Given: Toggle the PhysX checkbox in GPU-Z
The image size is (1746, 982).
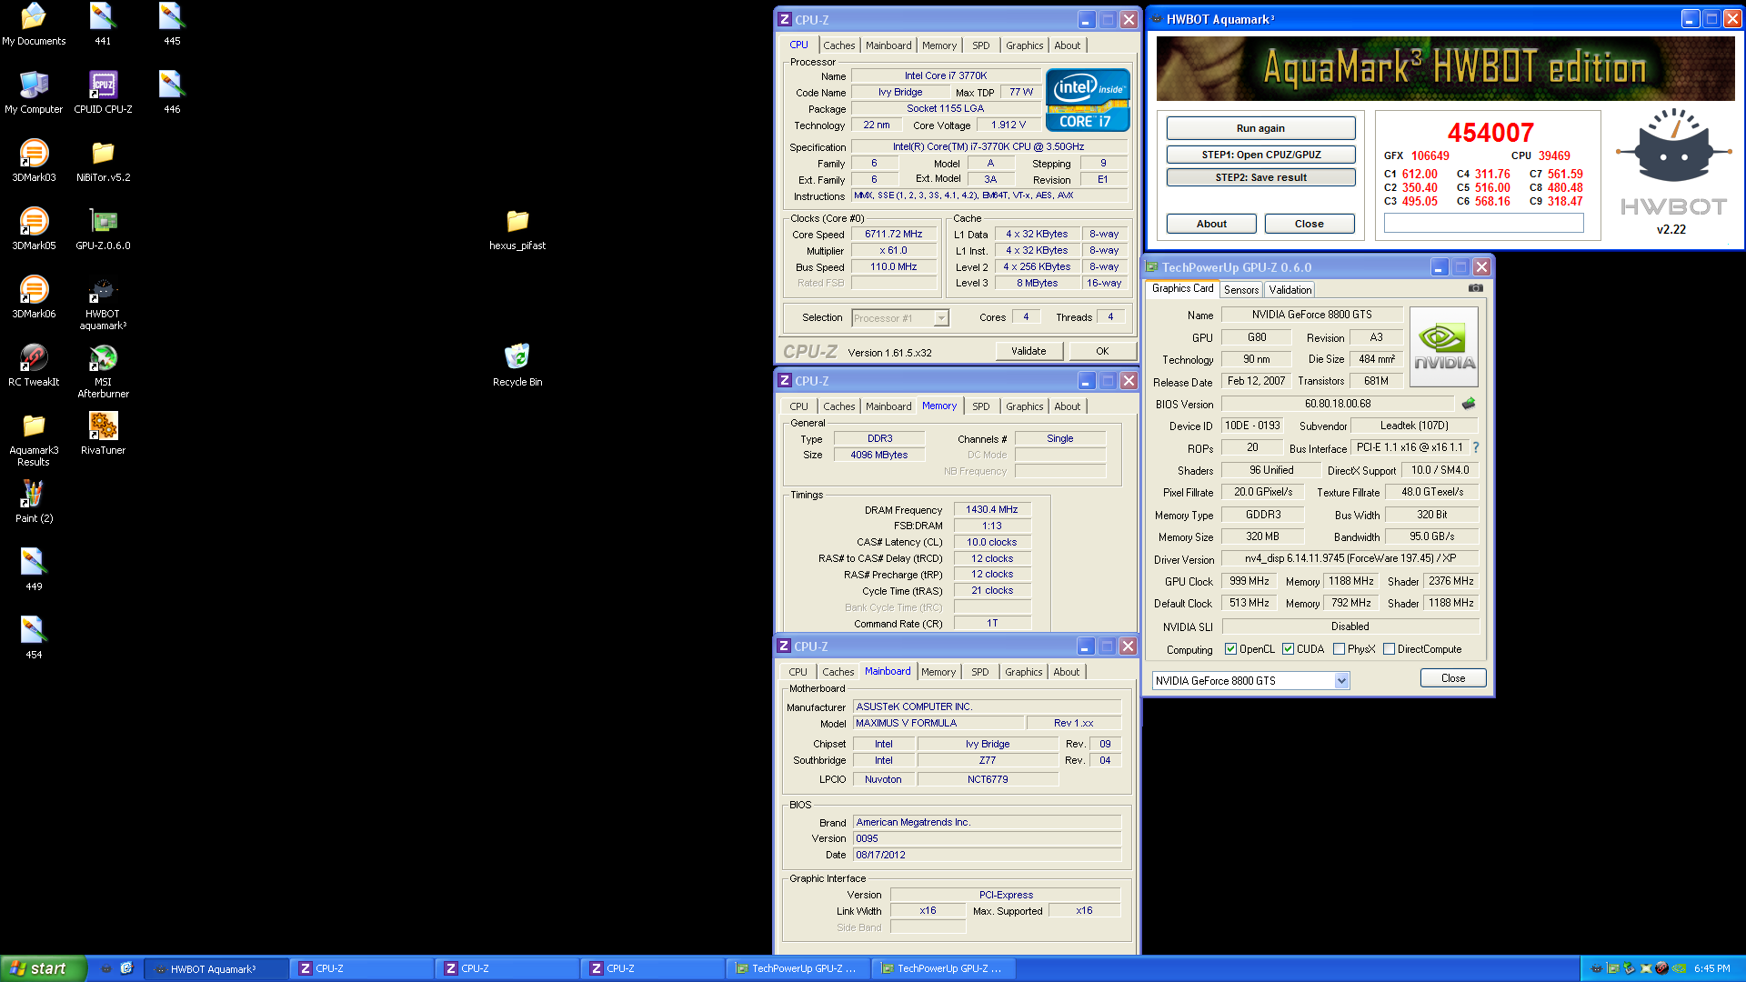Looking at the screenshot, I should (x=1339, y=649).
